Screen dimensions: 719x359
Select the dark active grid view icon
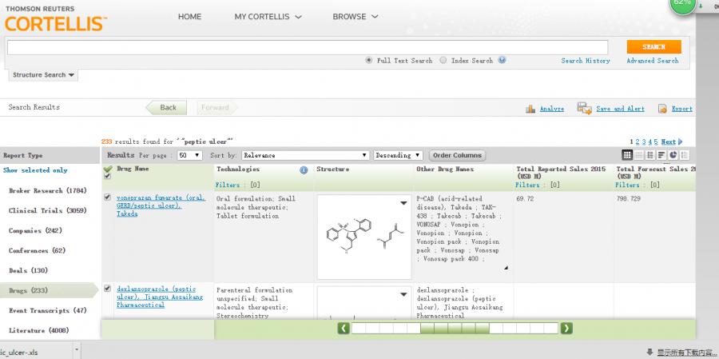point(627,155)
